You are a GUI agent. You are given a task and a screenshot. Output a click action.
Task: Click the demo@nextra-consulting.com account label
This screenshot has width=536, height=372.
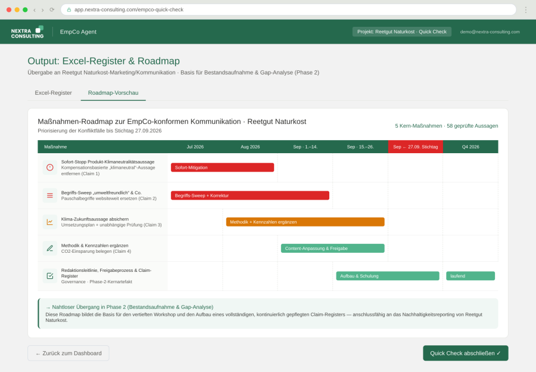[490, 32]
